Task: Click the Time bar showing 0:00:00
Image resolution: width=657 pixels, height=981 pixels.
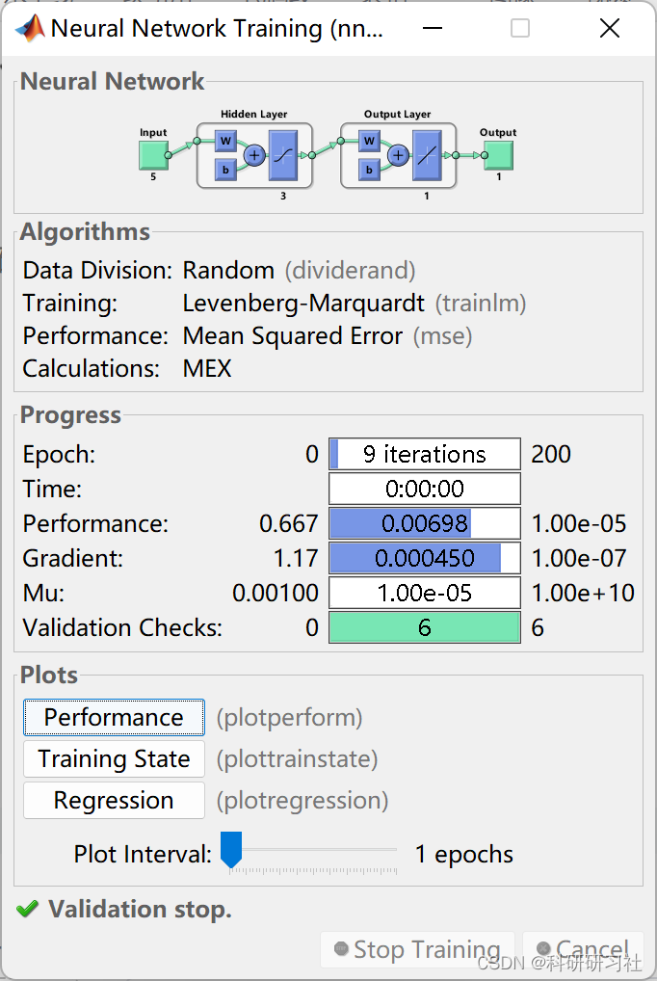Action: (425, 489)
